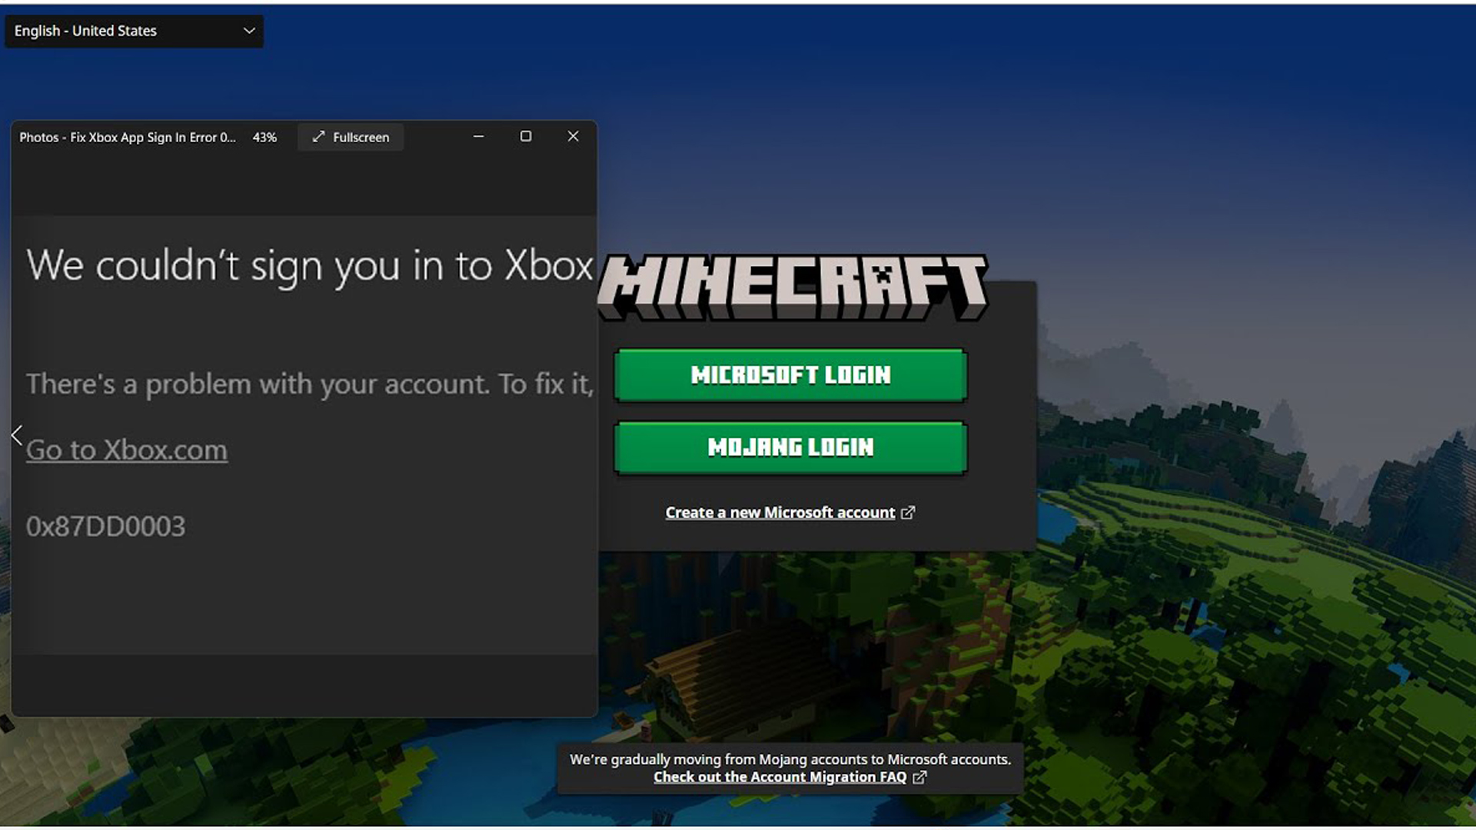
Task: Open the English - United States language dropdown
Action: pos(134,31)
